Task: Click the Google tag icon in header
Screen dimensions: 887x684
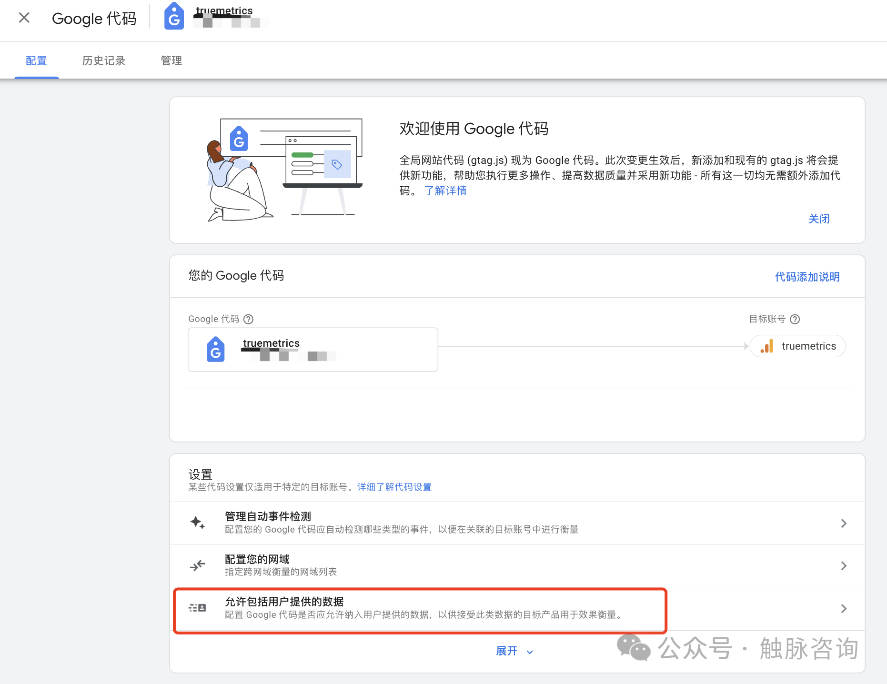Action: tap(174, 17)
